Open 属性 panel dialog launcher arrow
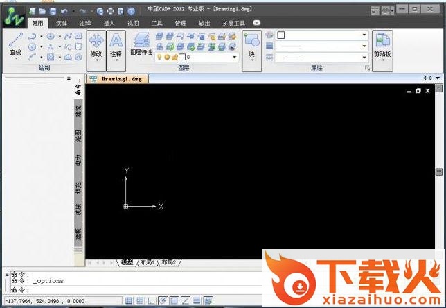 pyautogui.click(x=367, y=68)
